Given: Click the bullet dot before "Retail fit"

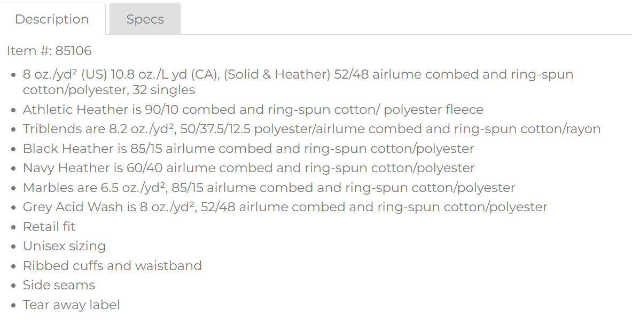Looking at the screenshot, I should (14, 228).
